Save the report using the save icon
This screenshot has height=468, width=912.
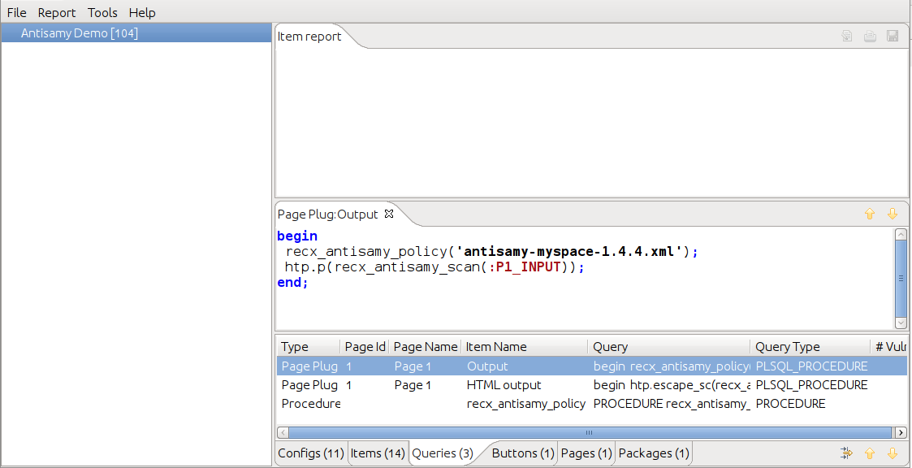893,36
